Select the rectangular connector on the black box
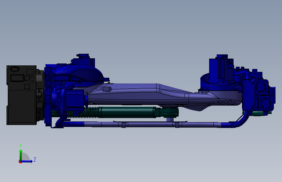 (17, 78)
